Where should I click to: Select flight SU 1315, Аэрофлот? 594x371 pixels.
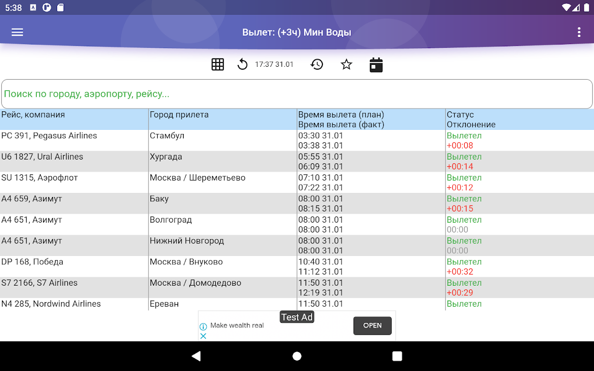39,178
